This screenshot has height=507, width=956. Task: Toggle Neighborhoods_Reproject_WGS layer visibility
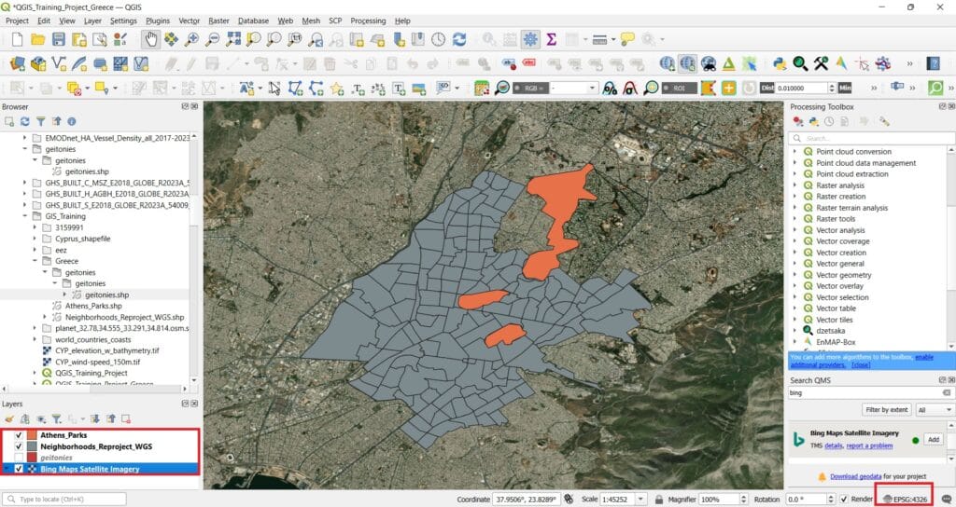19,446
